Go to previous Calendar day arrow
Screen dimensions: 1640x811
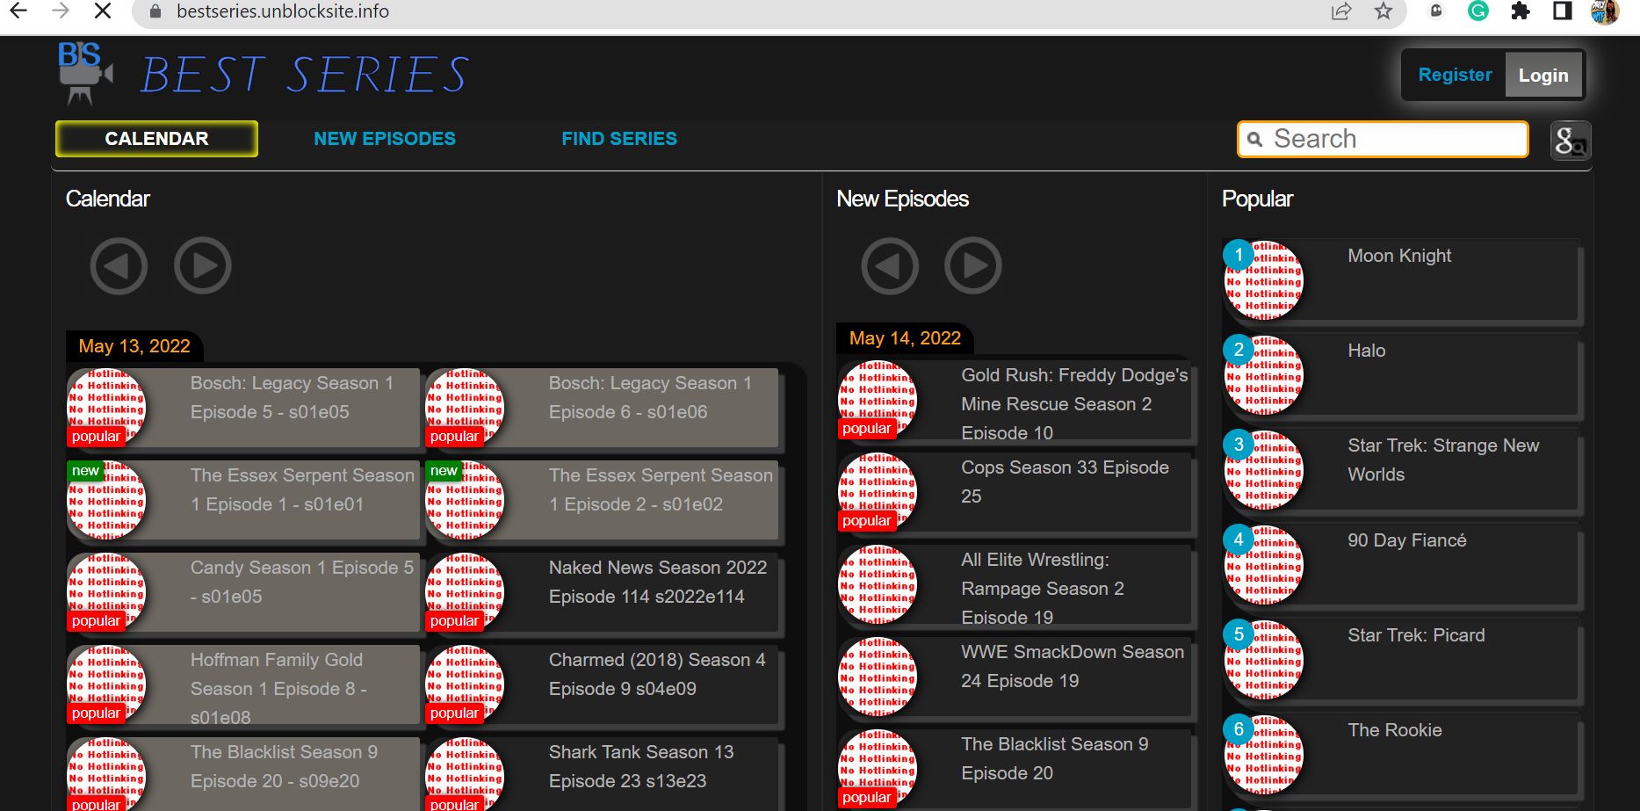tap(119, 265)
